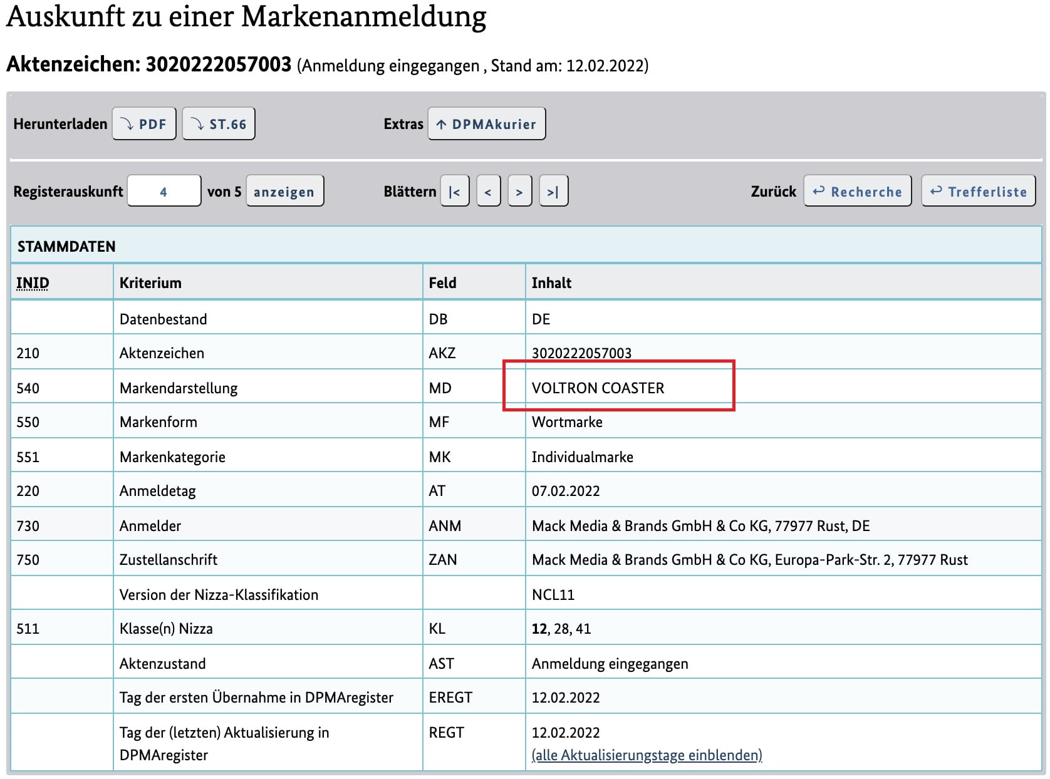Open DPMAkurier extras
The width and height of the screenshot is (1050, 779).
coord(486,124)
